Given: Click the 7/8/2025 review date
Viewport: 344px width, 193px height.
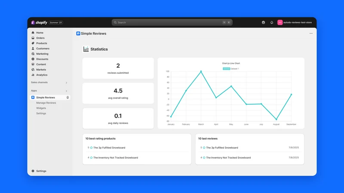Looking at the screenshot, I should tap(294, 157).
